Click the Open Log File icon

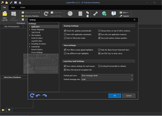pos(5,14)
